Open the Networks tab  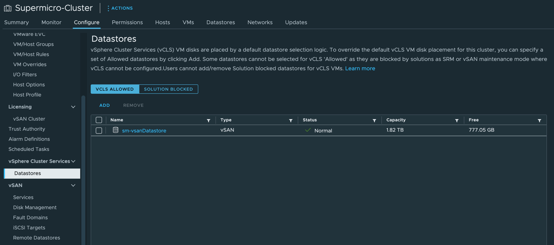coord(260,23)
